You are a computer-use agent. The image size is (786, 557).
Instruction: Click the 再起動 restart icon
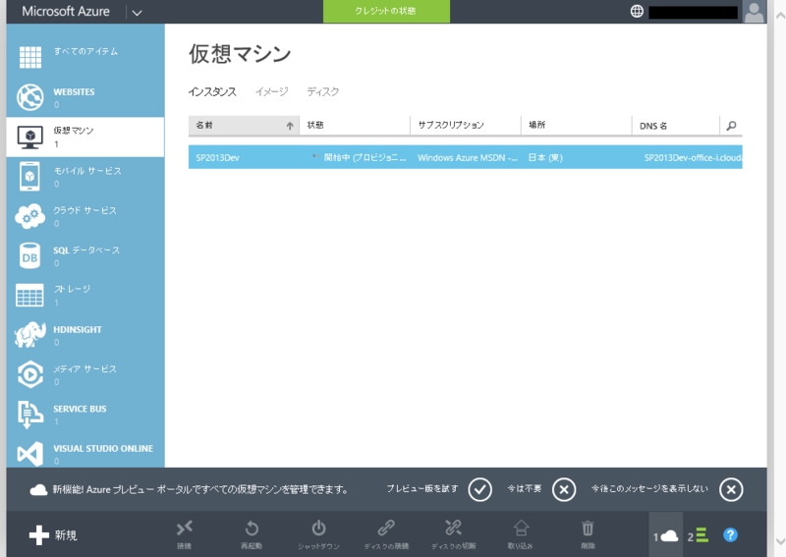pos(252,528)
